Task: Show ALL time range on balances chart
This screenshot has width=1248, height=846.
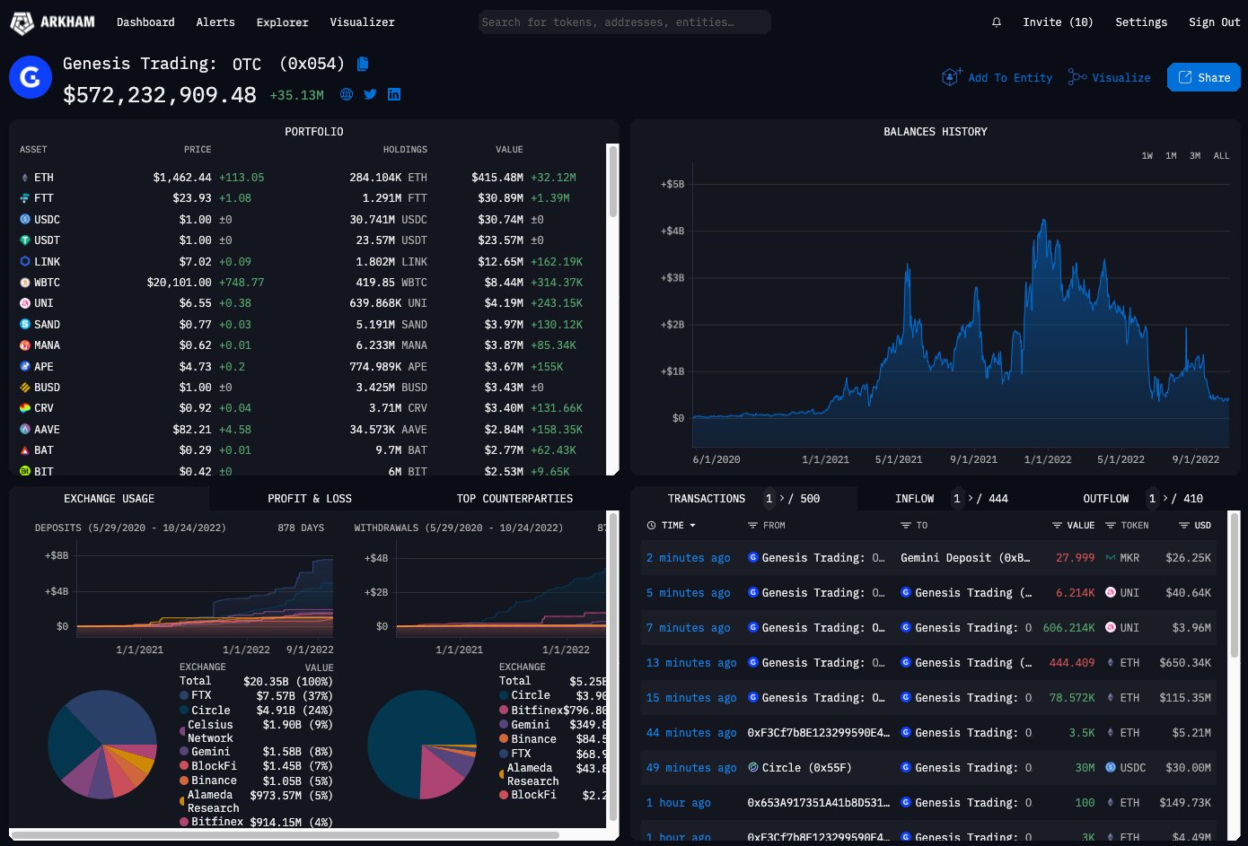Action: point(1221,155)
